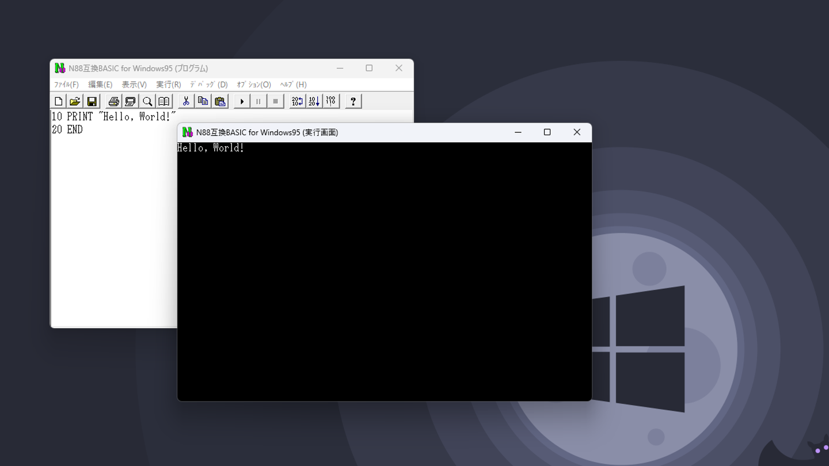Maximize the 実行画面 output window
829x466 pixels.
[x=547, y=132]
